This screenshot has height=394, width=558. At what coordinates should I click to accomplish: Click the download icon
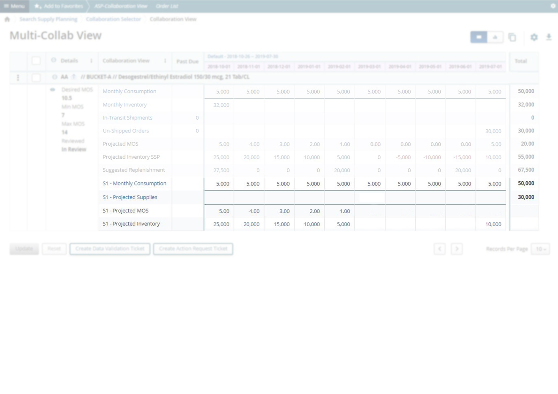[x=549, y=37]
